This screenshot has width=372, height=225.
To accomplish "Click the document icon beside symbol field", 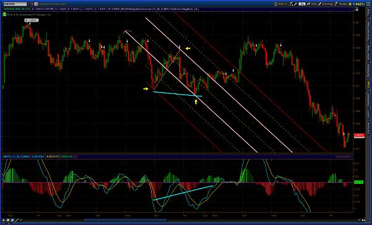I will coord(36,4).
